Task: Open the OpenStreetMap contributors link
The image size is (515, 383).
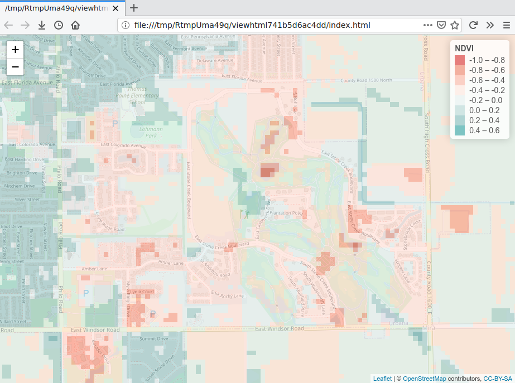Action: (x=424, y=379)
